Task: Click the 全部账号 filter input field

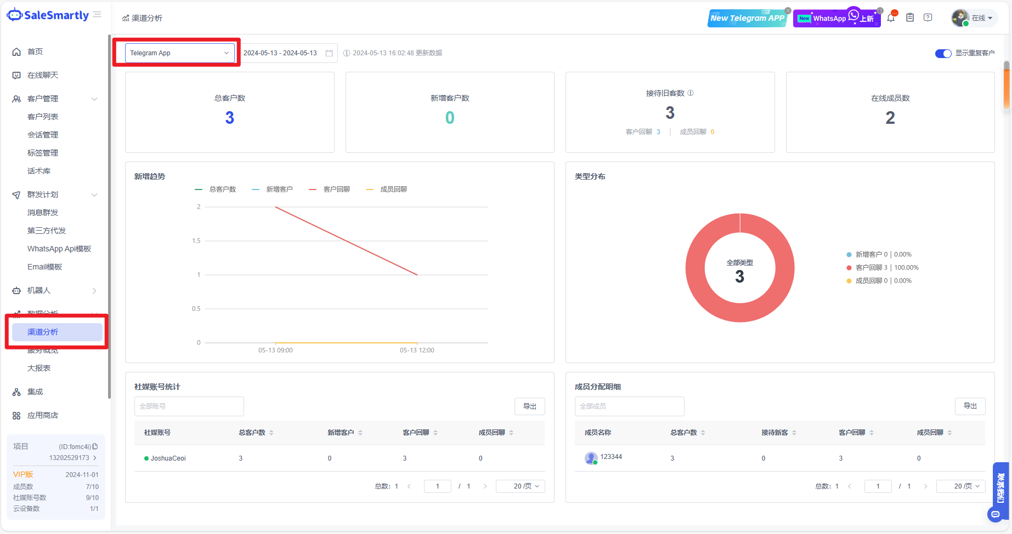Action: [189, 406]
